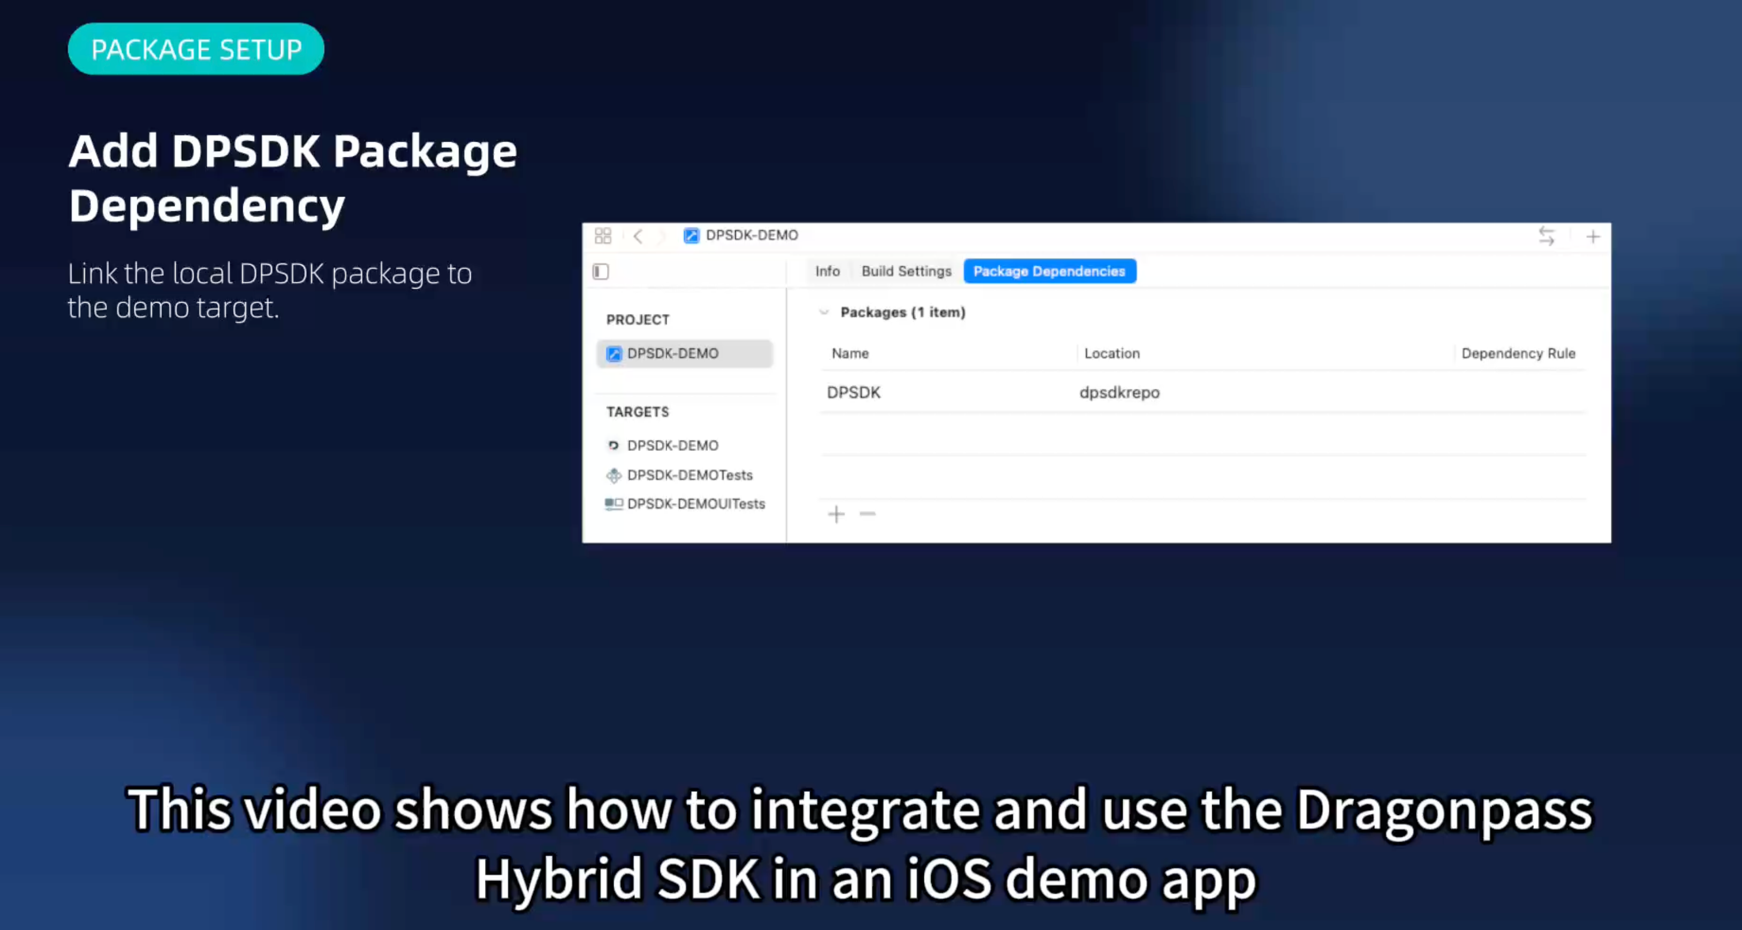Click the dpsdkrepo location cell
This screenshot has height=930, width=1742.
click(1119, 393)
